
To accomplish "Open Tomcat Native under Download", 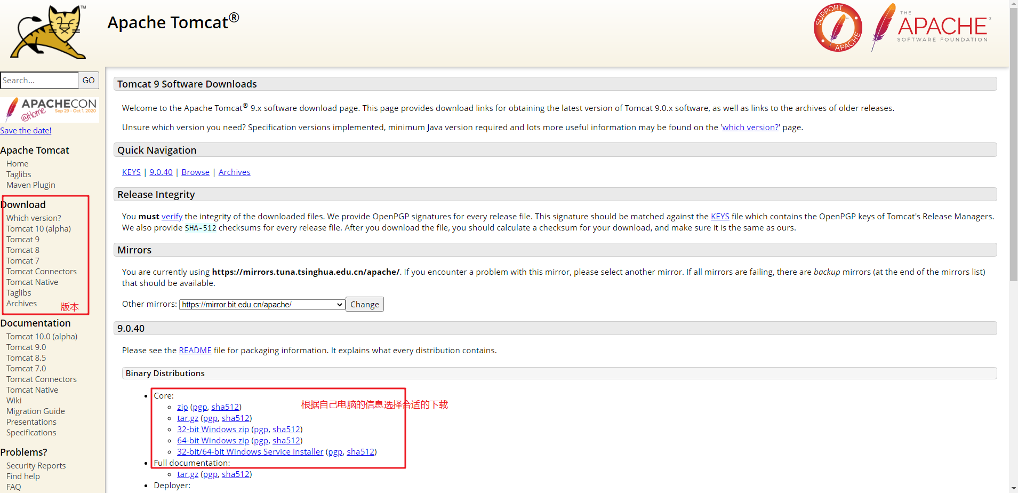I will [x=33, y=282].
